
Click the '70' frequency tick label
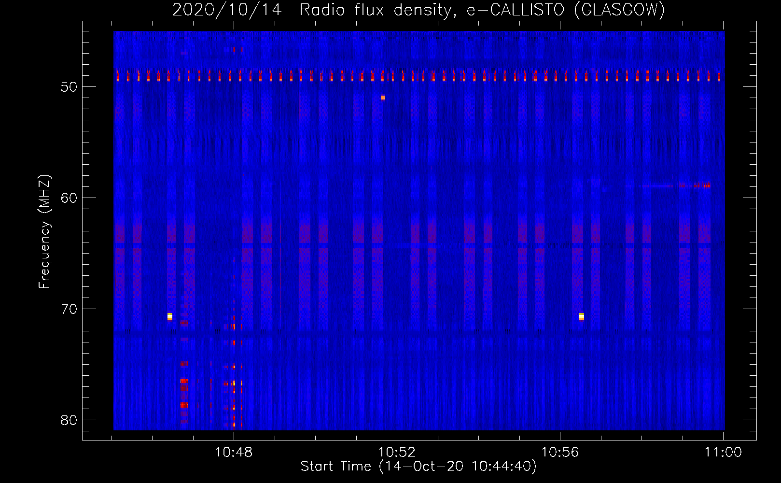[69, 309]
